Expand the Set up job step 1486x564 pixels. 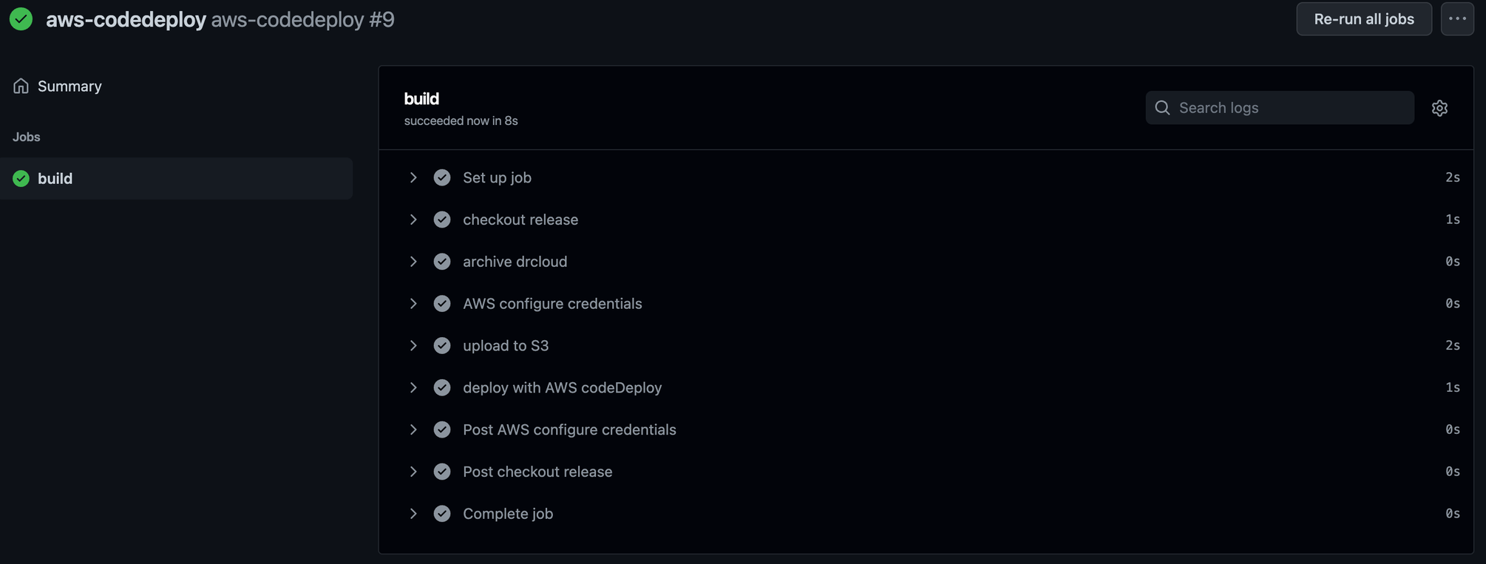[x=413, y=177]
